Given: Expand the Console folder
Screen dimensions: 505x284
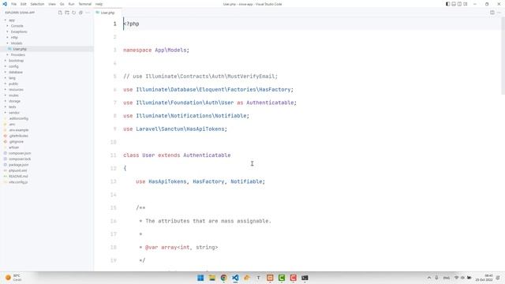Looking at the screenshot, I should point(17,26).
